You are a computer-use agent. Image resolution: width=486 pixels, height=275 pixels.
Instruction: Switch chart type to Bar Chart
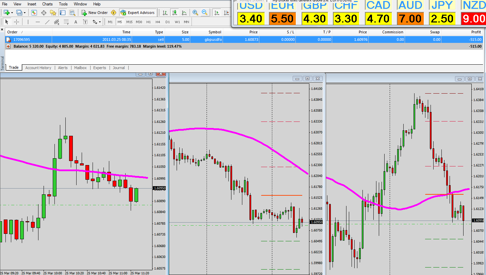[x=165, y=13]
